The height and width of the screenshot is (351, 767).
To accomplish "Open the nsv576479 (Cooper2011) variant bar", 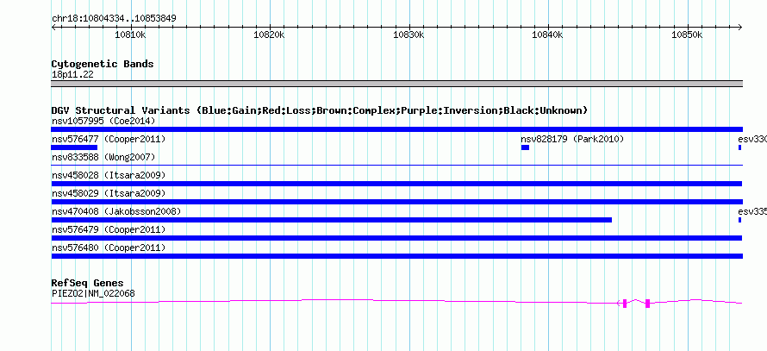I will coord(396,238).
